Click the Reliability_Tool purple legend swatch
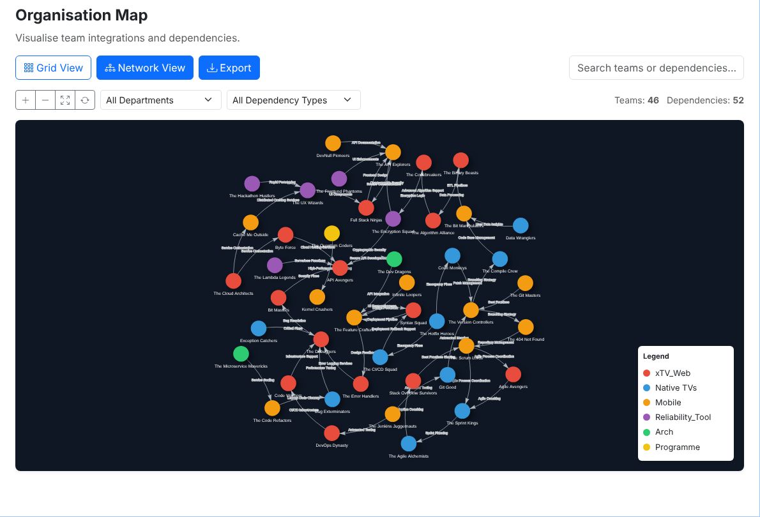 (x=646, y=417)
